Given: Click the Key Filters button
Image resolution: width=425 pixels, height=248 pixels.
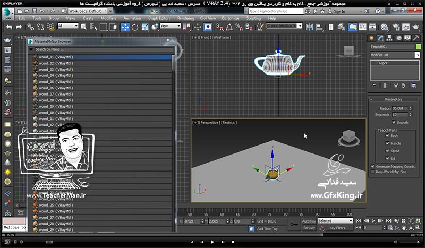Looking at the screenshot, I should click(339, 228).
